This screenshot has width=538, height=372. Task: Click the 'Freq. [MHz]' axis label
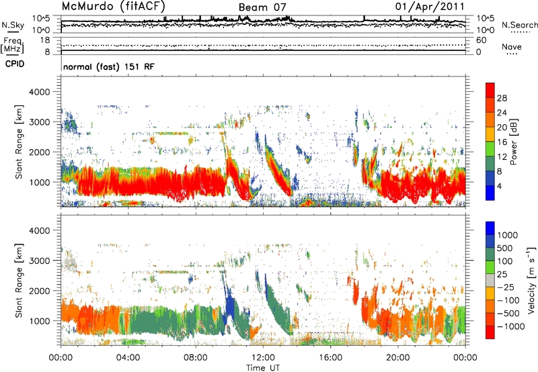click(12, 45)
